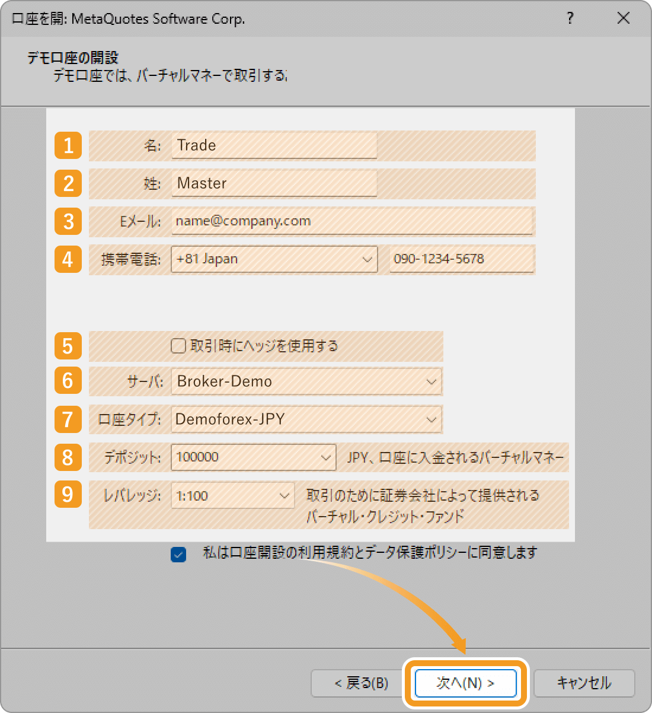This screenshot has height=713, width=652.
Task: Open the Demoforex-JPY account type dropdown
Action: pyautogui.click(x=306, y=419)
